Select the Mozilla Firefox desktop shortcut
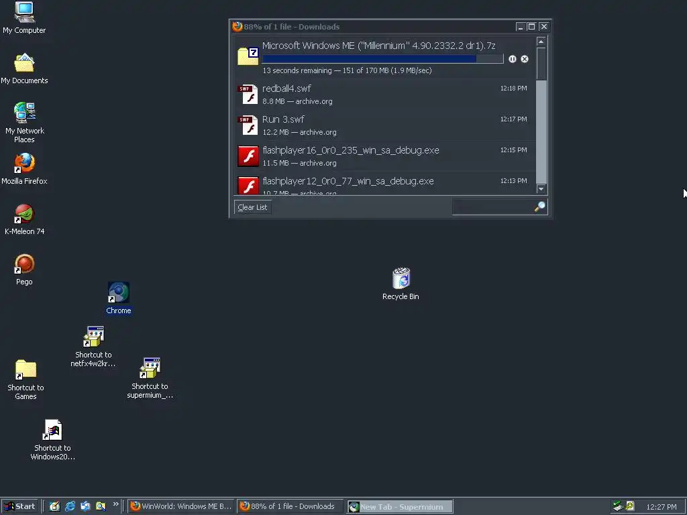The height and width of the screenshot is (515, 687). 24,169
